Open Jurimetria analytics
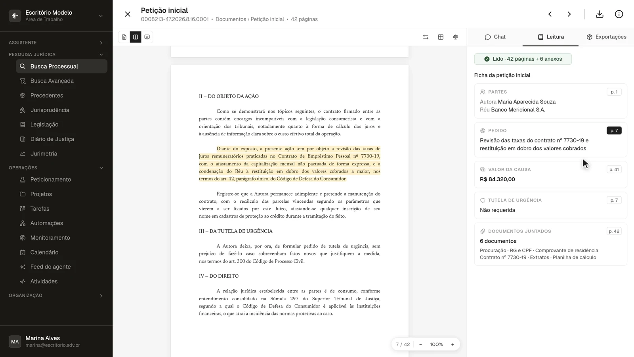Viewport: 634px width, 357px height. tap(61, 154)
